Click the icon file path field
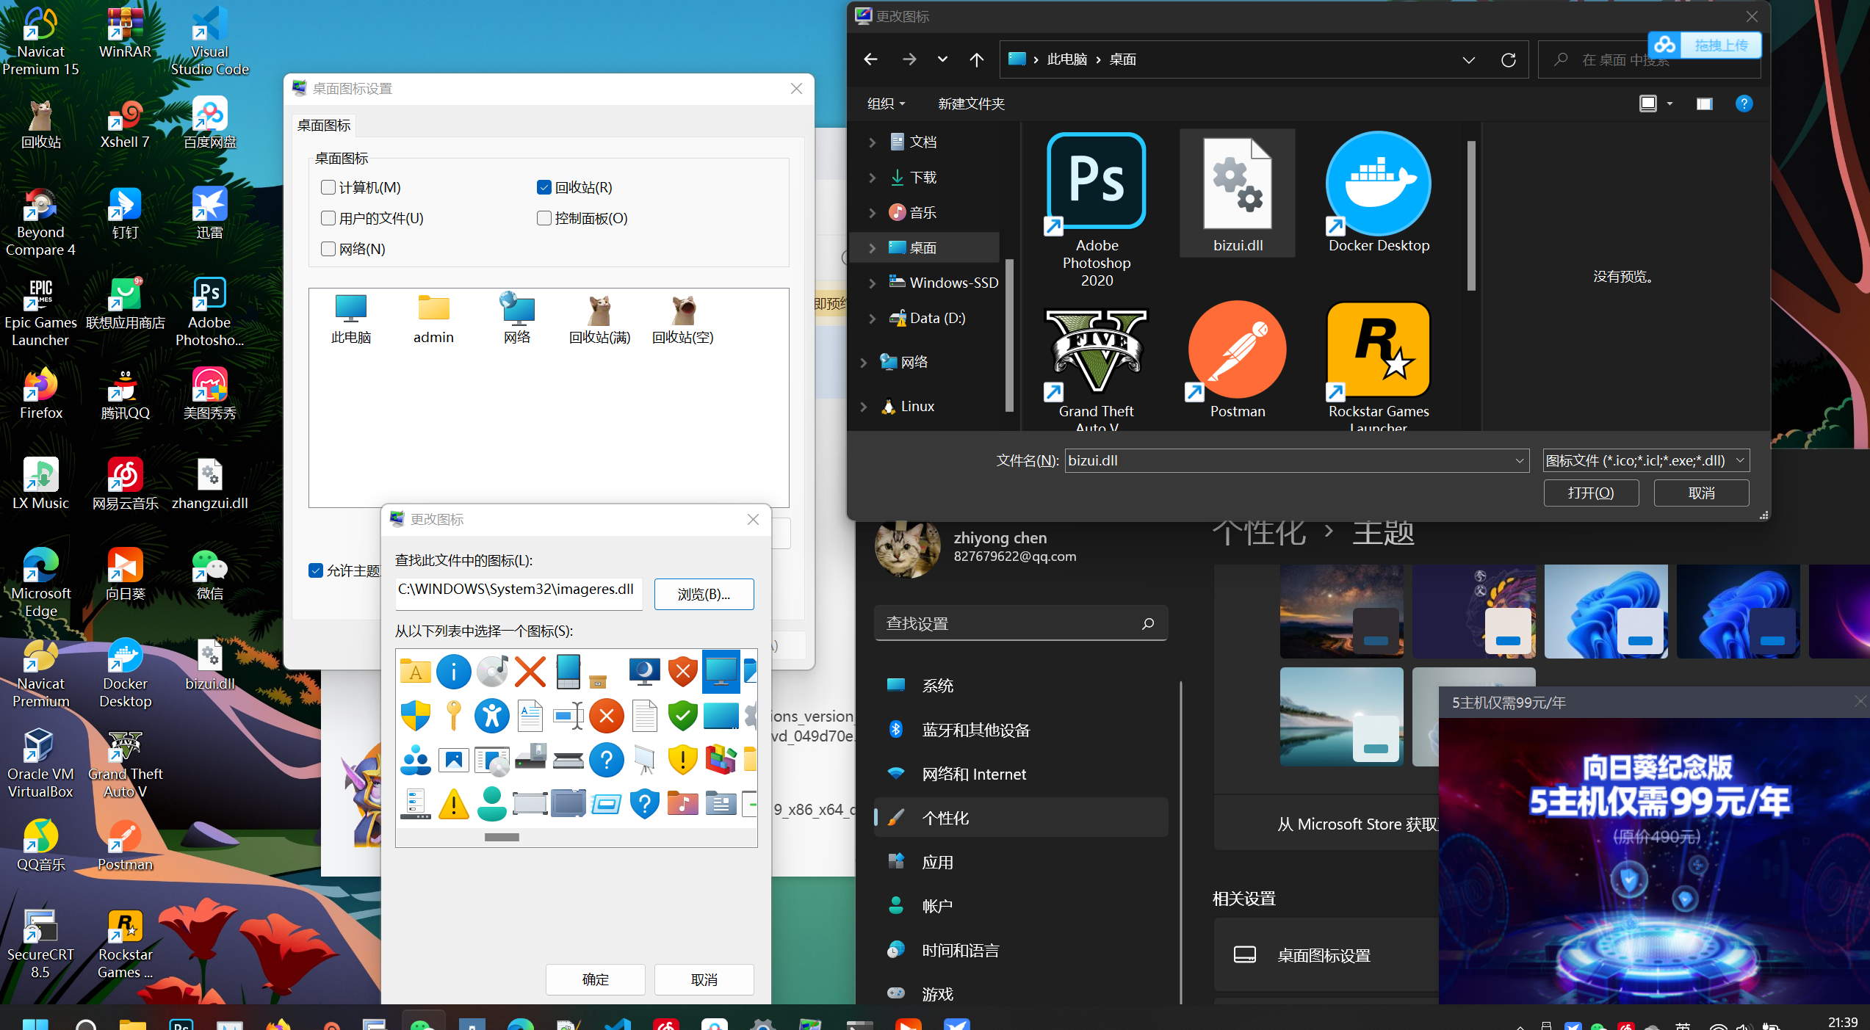This screenshot has width=1870, height=1030. pyautogui.click(x=518, y=593)
